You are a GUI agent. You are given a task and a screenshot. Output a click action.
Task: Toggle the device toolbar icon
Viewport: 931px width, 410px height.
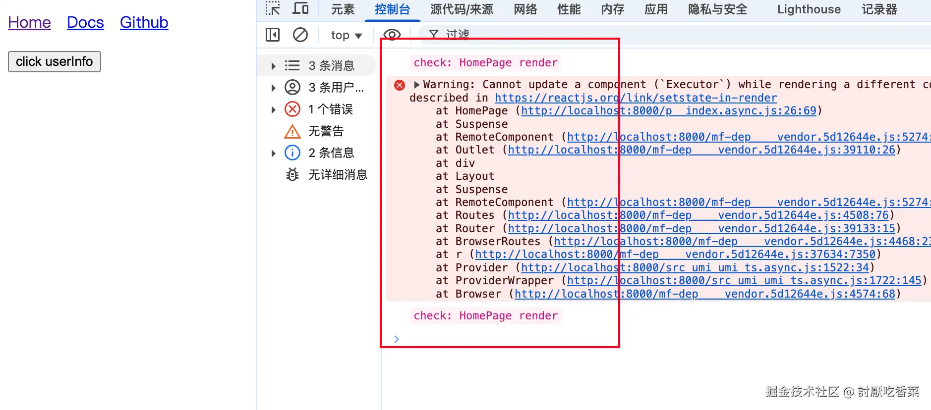[300, 8]
